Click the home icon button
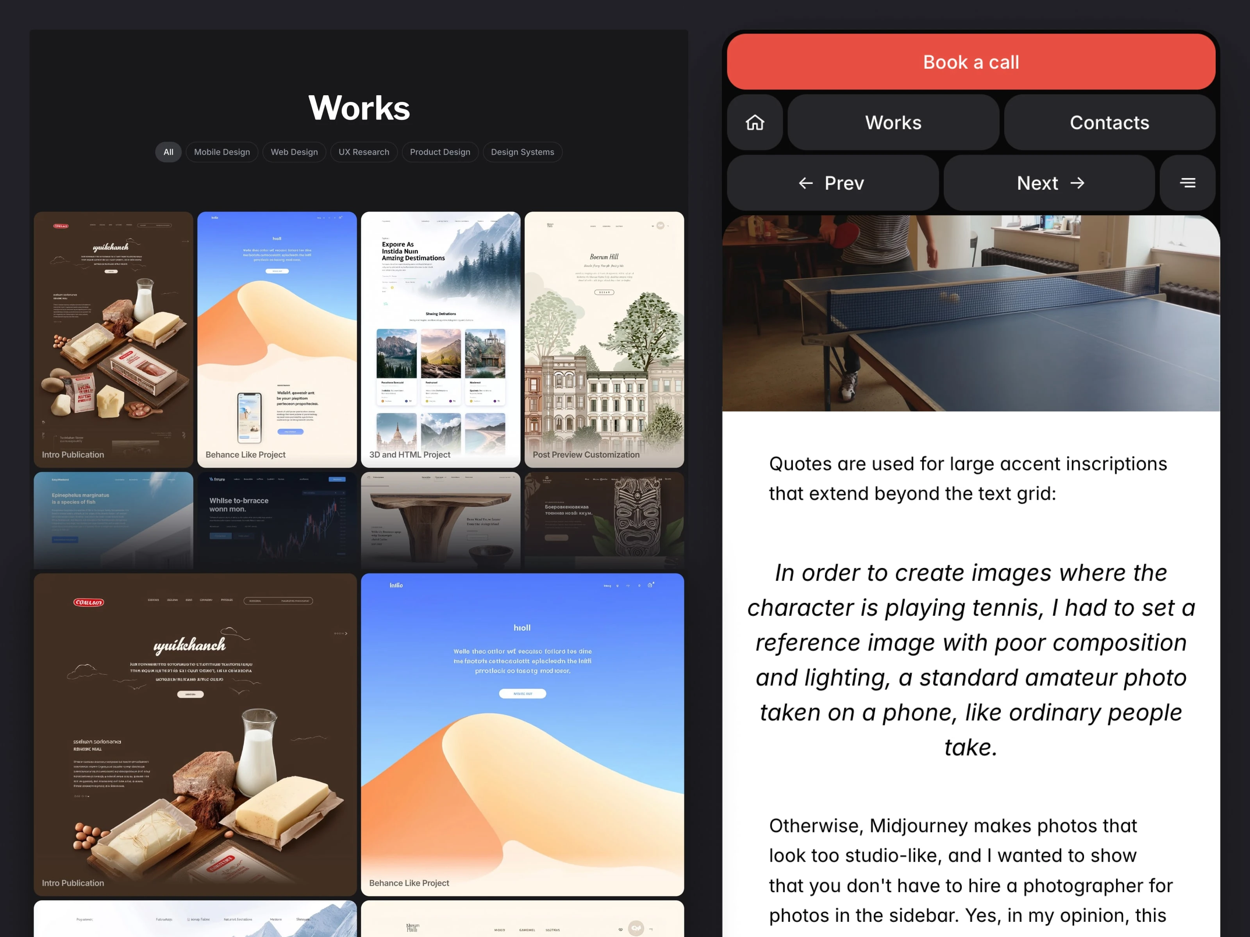 [x=754, y=123]
